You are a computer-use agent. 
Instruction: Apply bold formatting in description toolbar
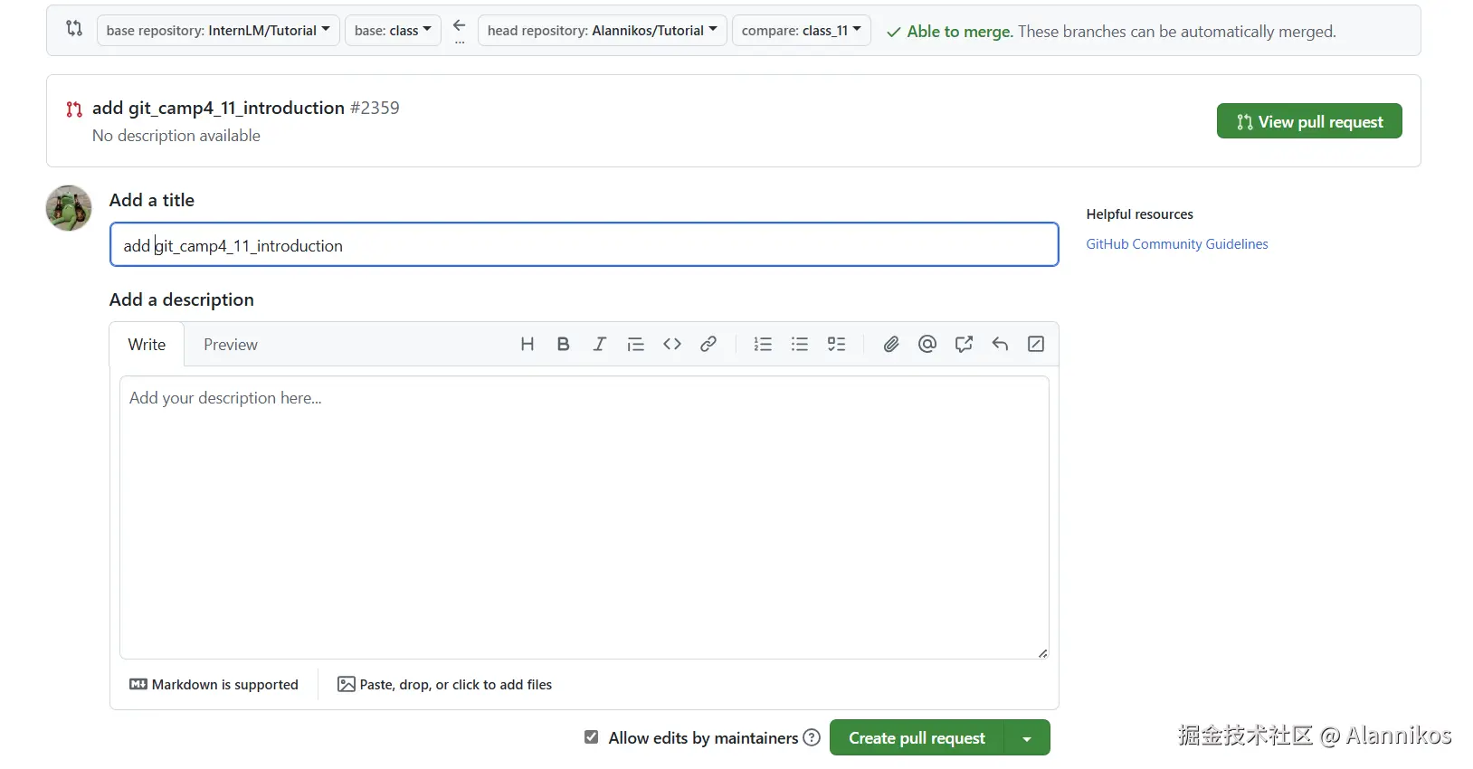[563, 344]
